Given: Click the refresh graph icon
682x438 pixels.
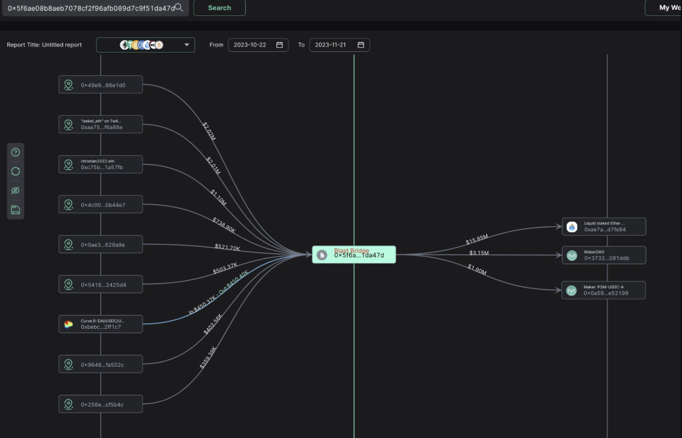Looking at the screenshot, I should (x=16, y=171).
